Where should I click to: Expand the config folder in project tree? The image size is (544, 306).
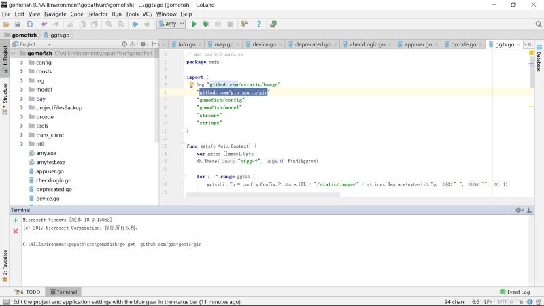(22, 62)
